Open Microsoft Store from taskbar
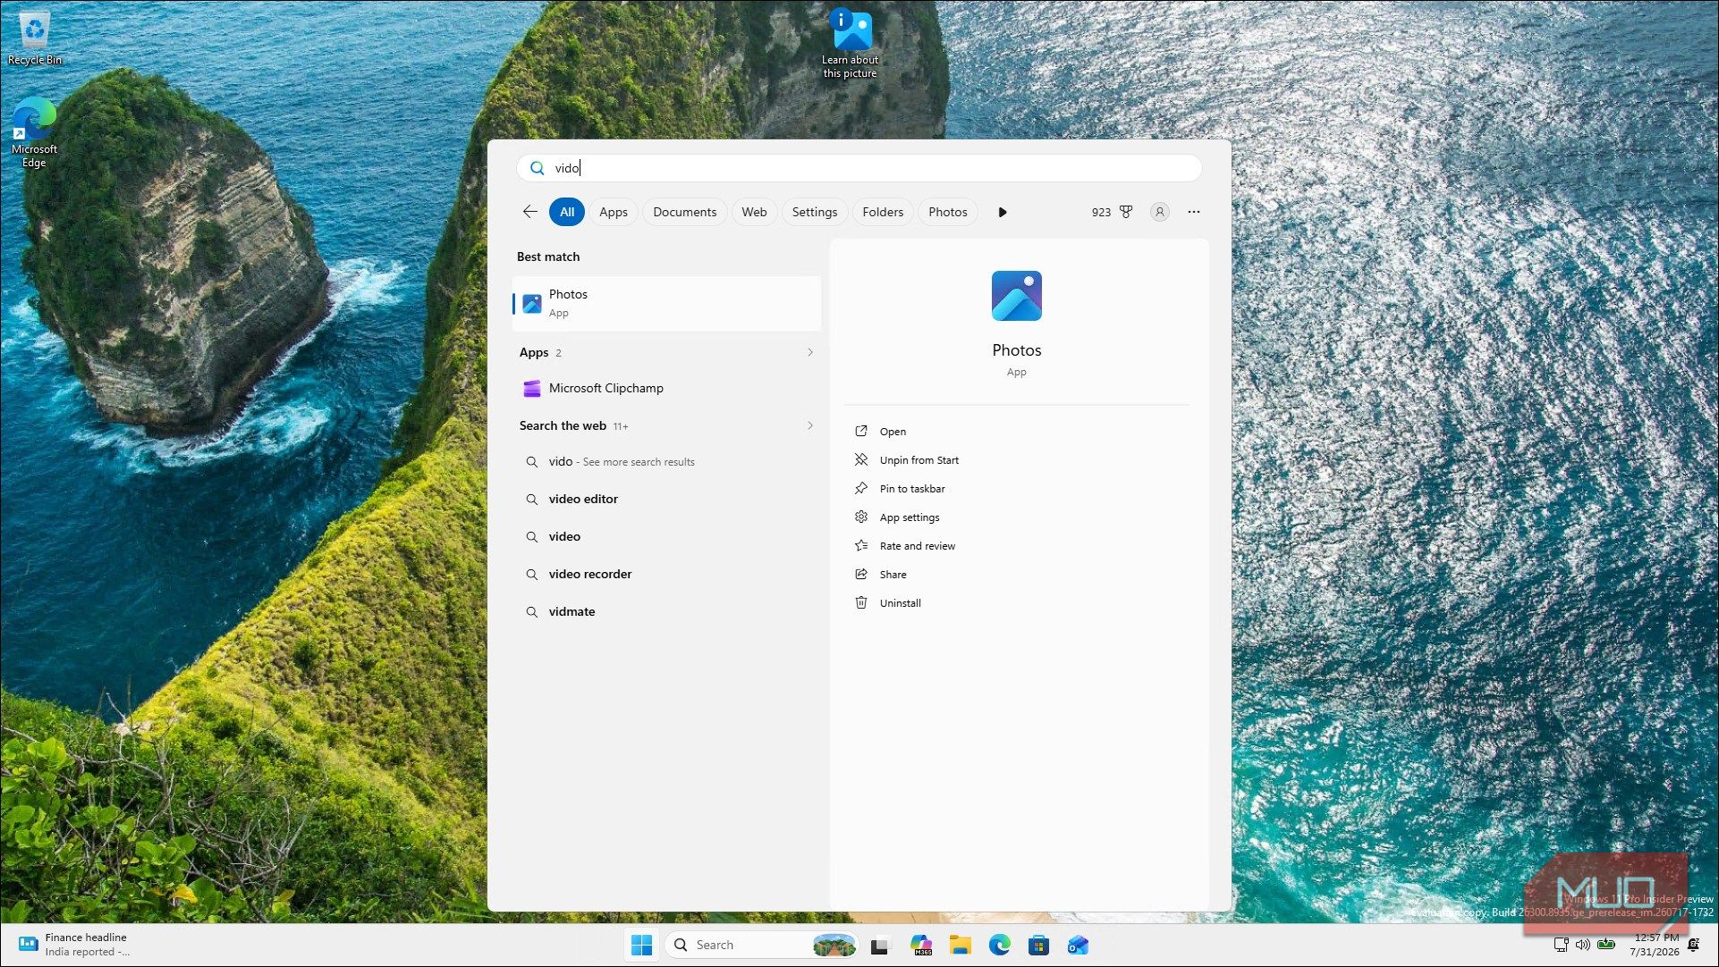Viewport: 1719px width, 967px height. (x=1038, y=946)
